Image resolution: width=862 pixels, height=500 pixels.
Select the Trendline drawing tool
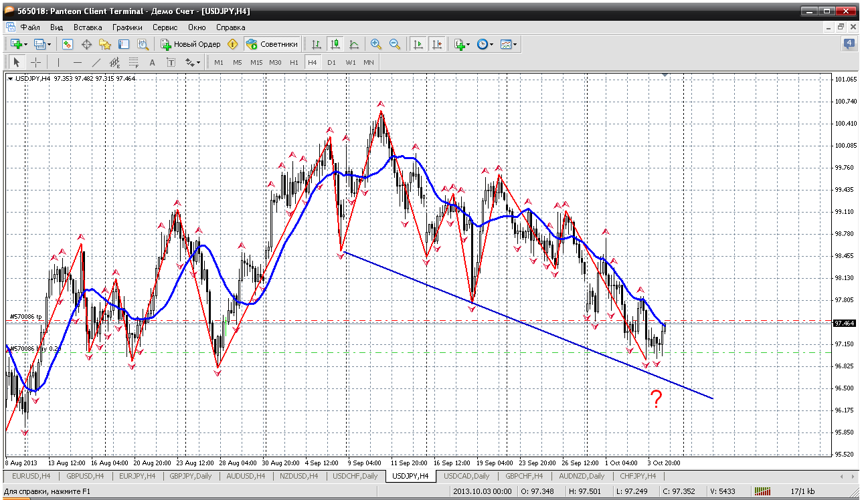[x=96, y=62]
